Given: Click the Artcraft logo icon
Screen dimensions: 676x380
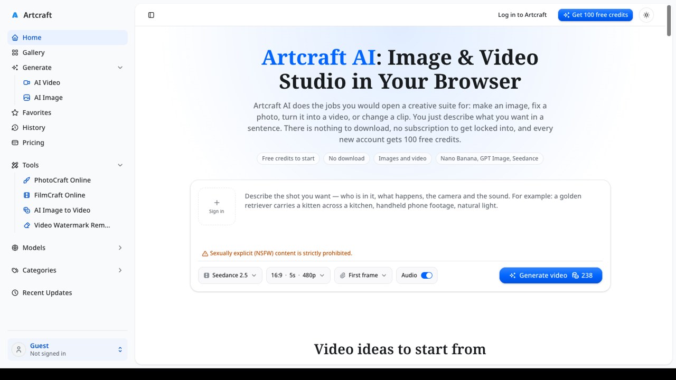Looking at the screenshot, I should [15, 15].
